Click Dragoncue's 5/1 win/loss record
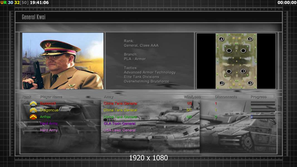Image resolution: width=297 pixels, height=167 pixels. [x=189, y=110]
